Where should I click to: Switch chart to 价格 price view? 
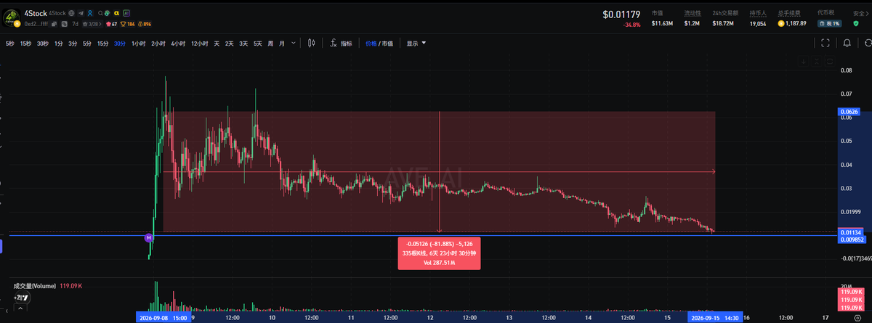point(371,44)
